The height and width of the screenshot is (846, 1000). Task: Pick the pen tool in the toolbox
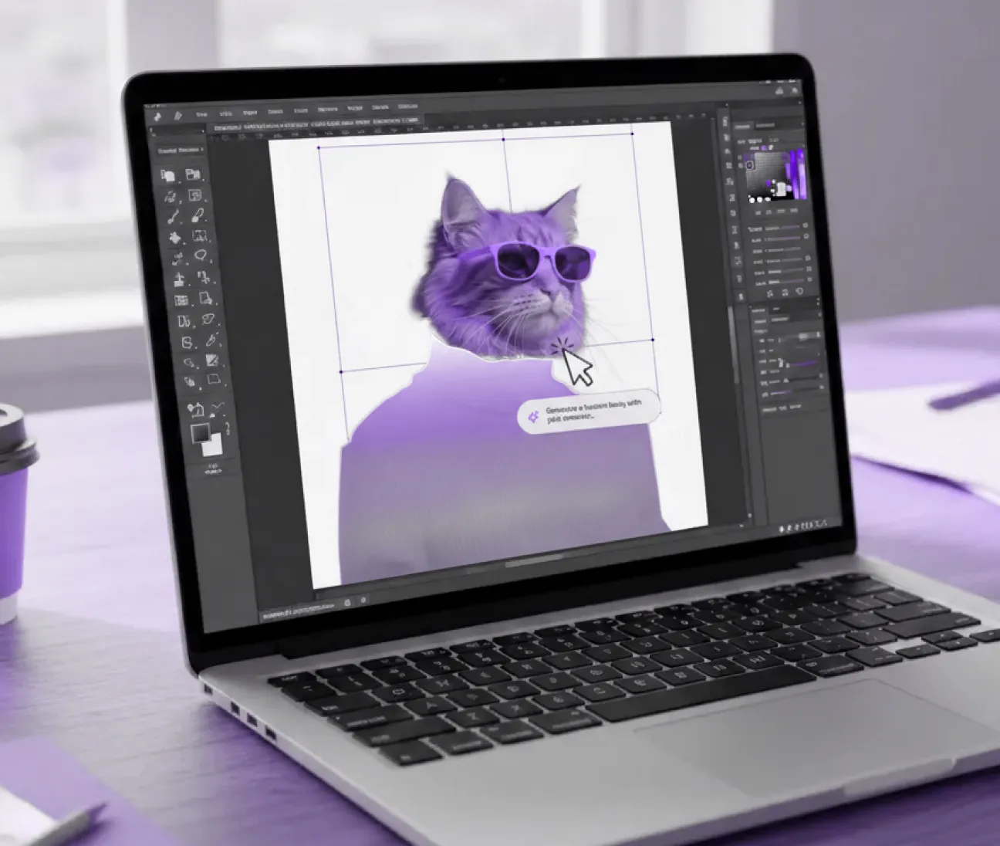point(210,340)
